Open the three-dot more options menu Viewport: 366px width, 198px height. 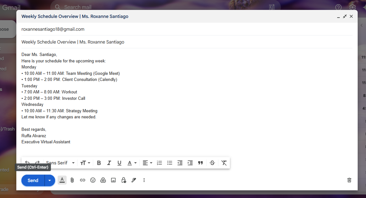[144, 180]
